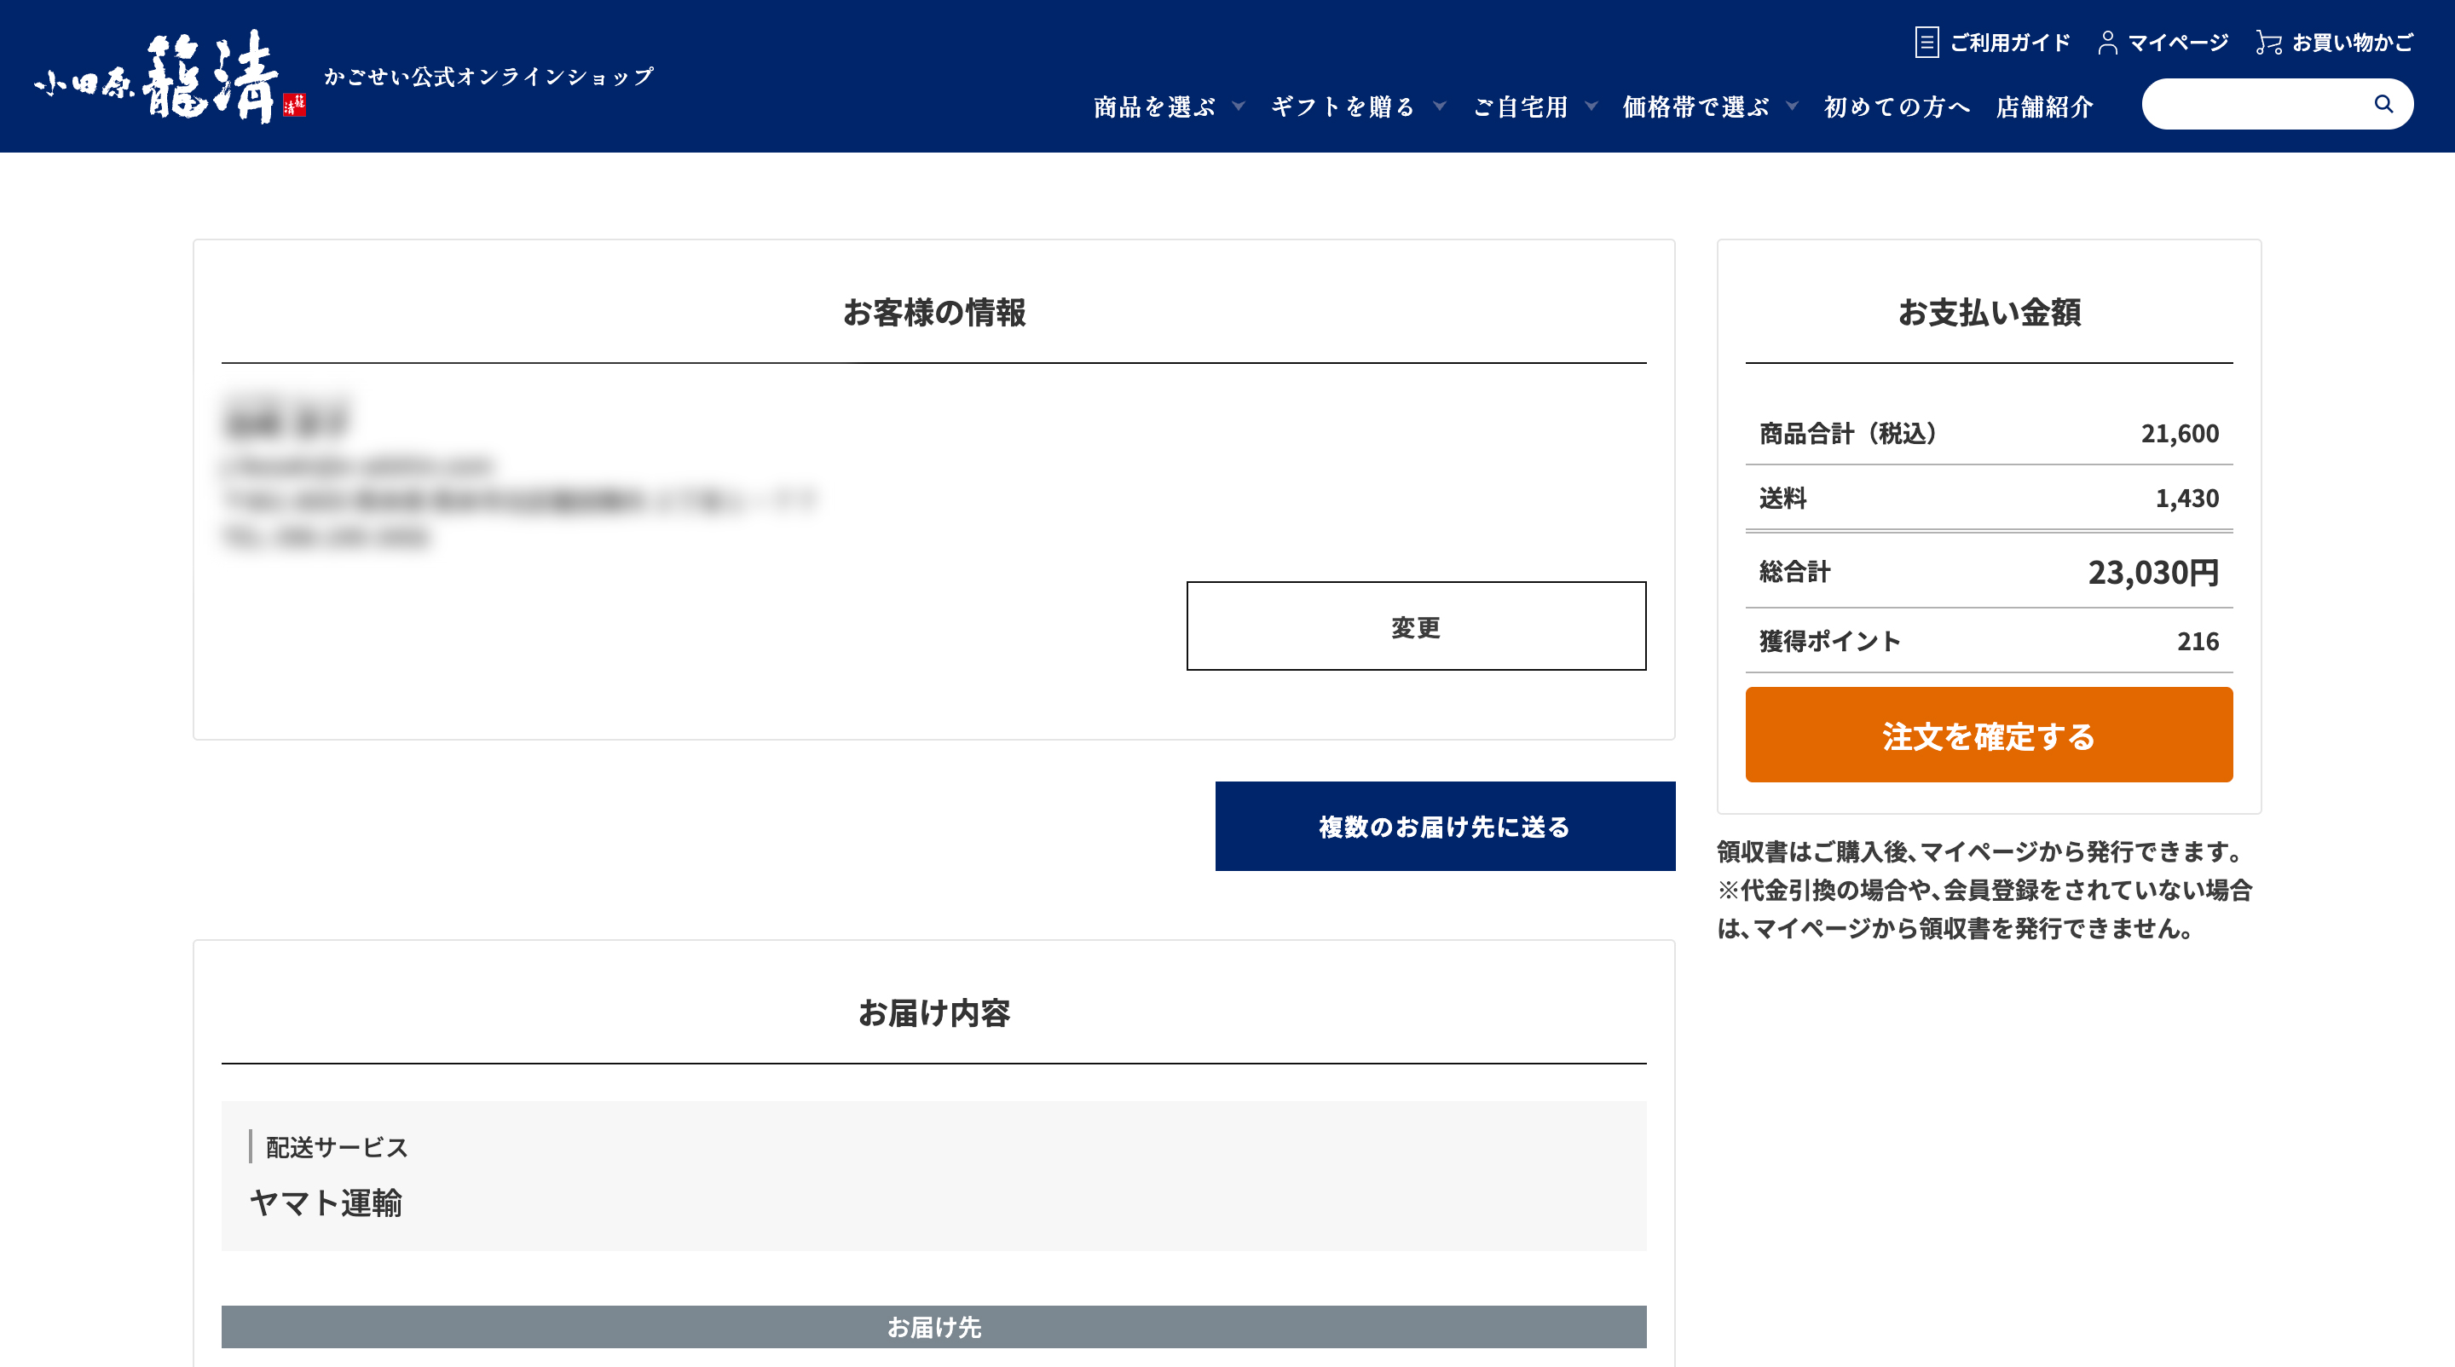
Task: Open the 価格帯で選ぶ menu
Action: [1695, 107]
